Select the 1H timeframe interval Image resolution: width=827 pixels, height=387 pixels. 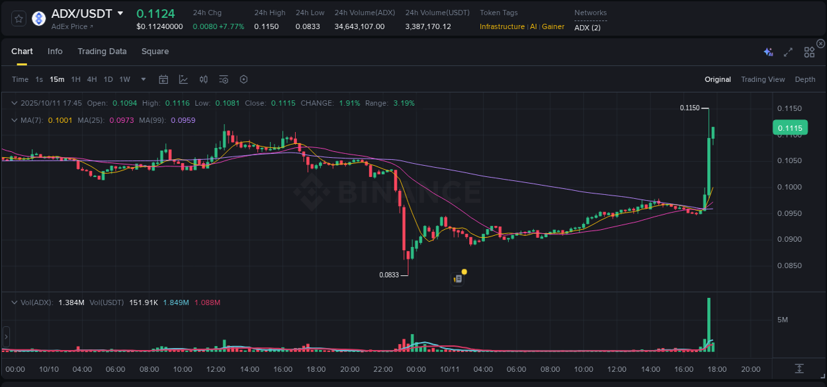tap(76, 79)
